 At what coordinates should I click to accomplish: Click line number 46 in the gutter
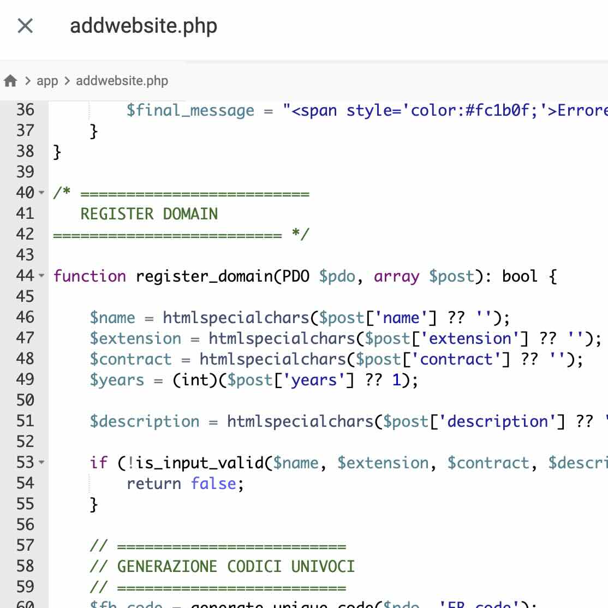click(25, 317)
